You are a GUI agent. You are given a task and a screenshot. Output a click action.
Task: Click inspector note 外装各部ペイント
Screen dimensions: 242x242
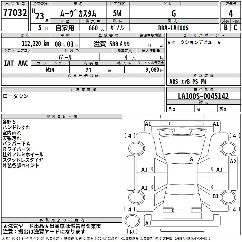click(x=21, y=165)
